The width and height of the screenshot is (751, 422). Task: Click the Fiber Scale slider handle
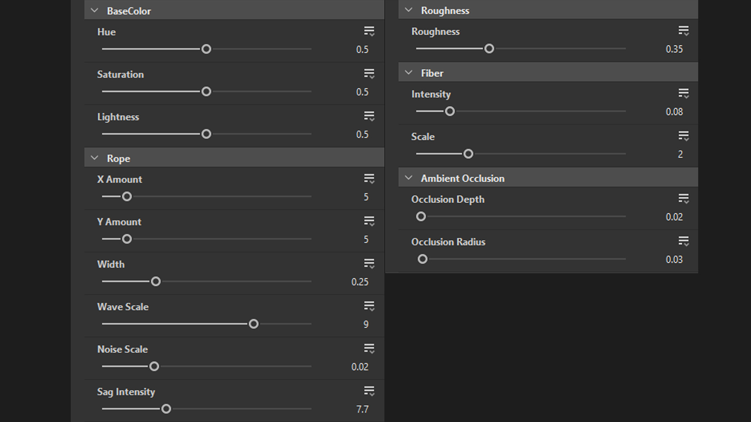click(468, 154)
